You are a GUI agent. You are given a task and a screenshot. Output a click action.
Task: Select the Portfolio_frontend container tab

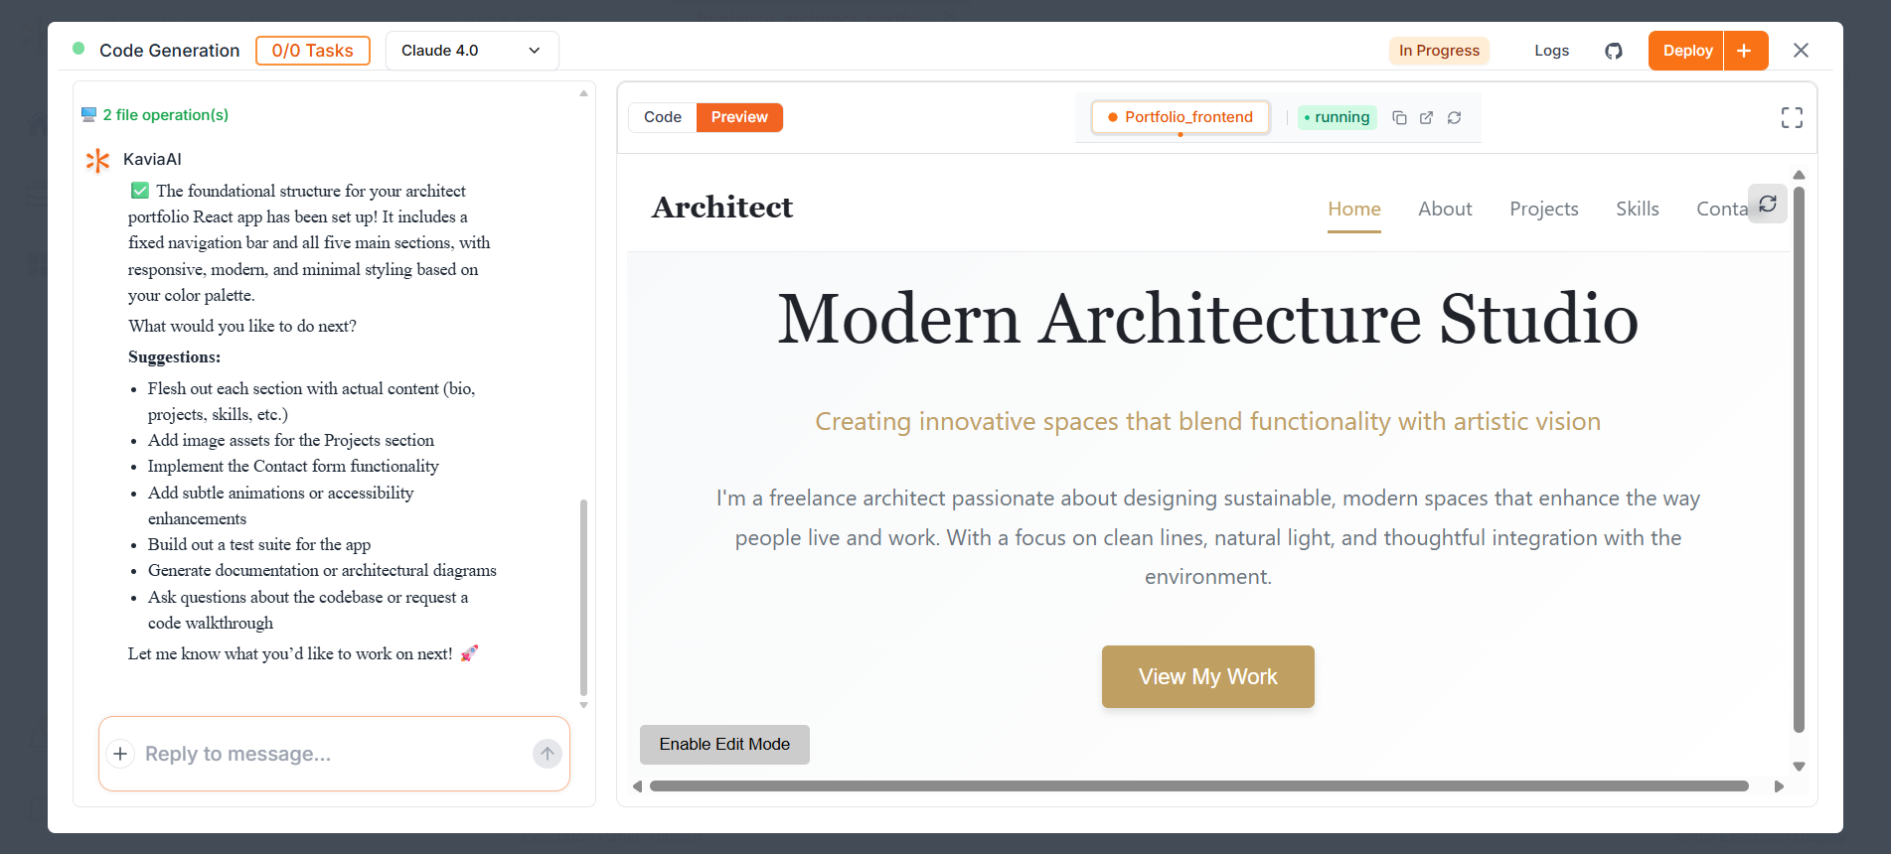(x=1180, y=117)
